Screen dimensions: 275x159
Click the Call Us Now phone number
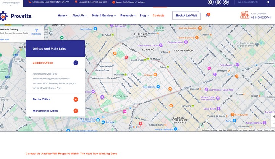coord(261,17)
